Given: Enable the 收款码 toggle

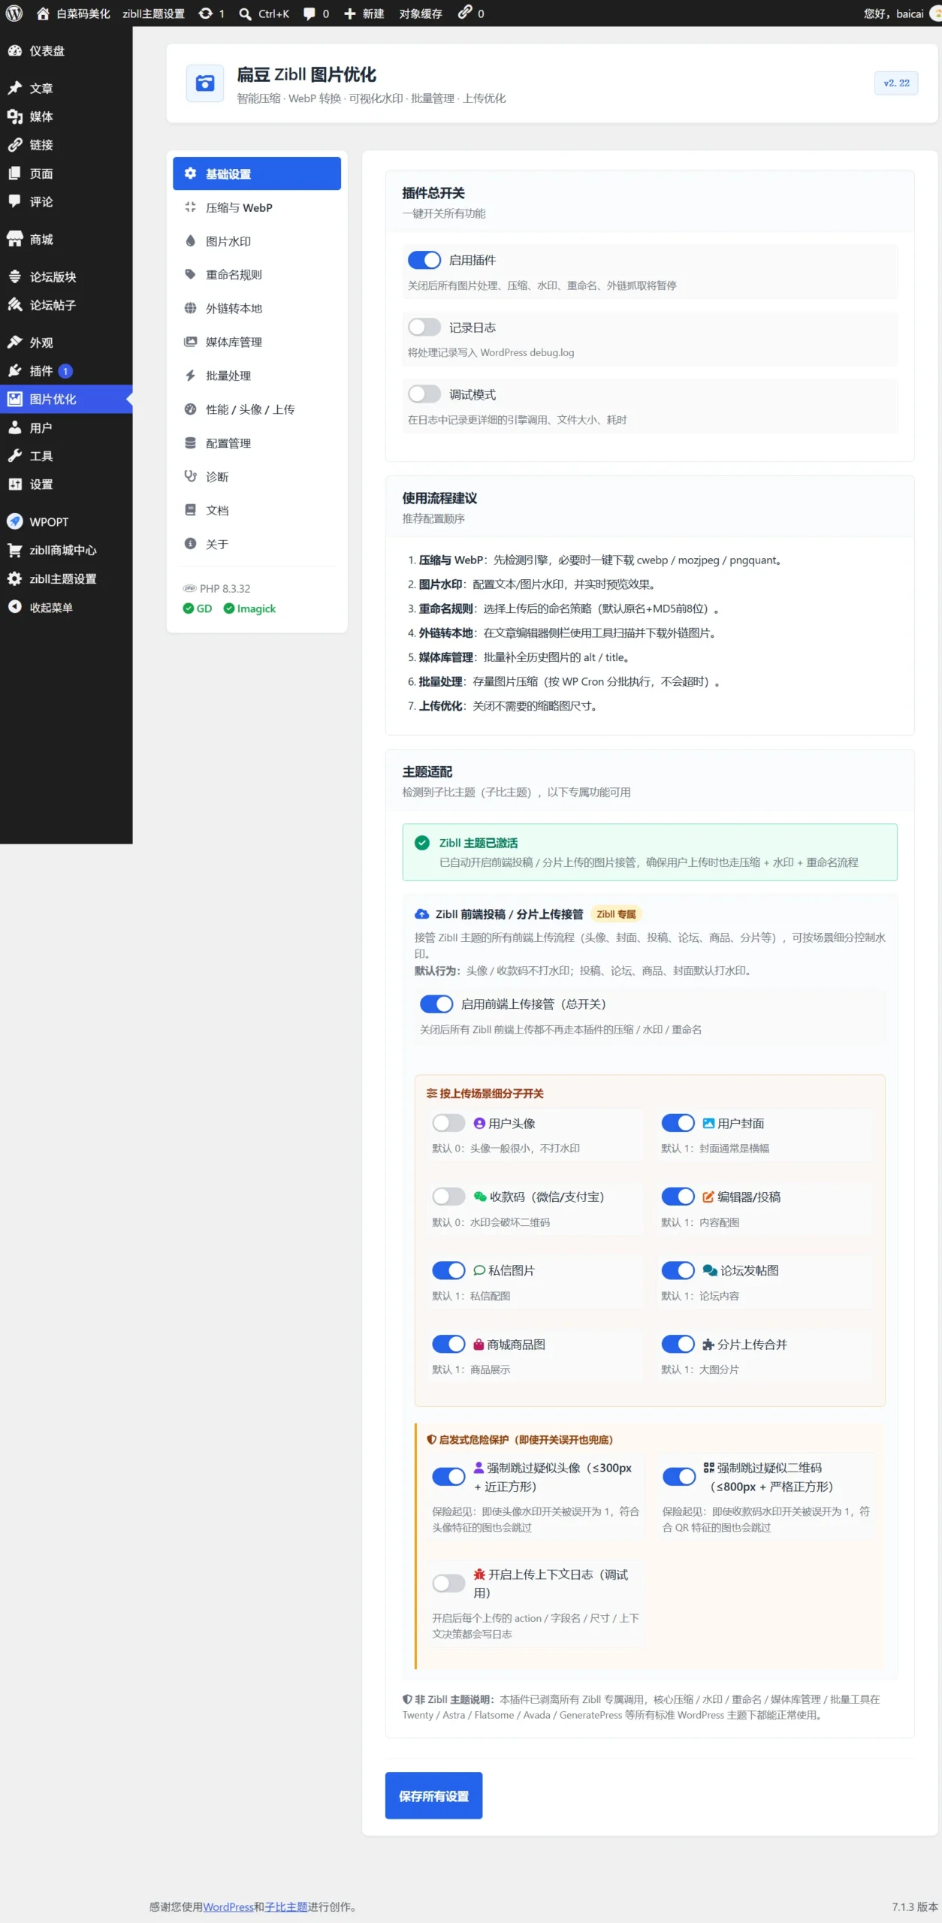Looking at the screenshot, I should (x=448, y=1197).
